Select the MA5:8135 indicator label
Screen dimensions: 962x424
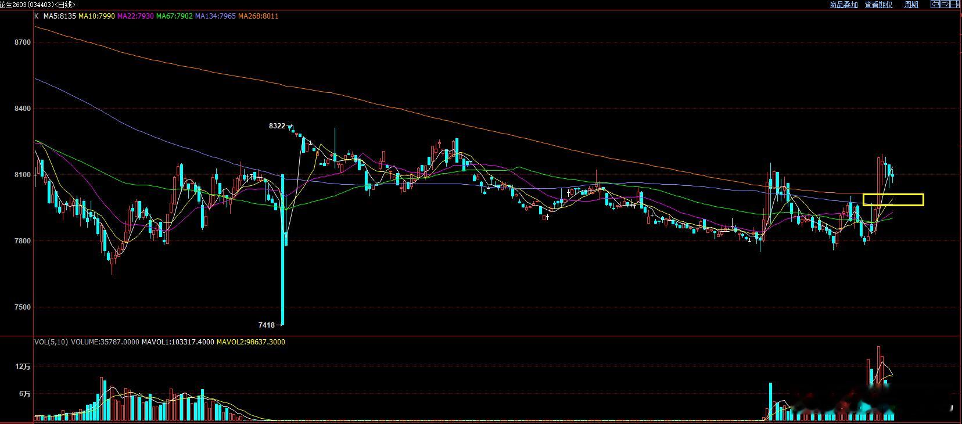click(60, 16)
